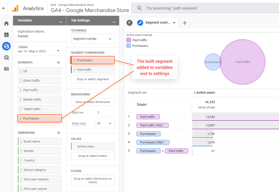279x192 pixels.
Task: Click Paid traffic in Segment Comparisons
Action: point(93,70)
